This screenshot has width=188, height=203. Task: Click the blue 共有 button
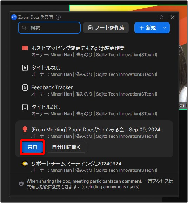click(32, 147)
